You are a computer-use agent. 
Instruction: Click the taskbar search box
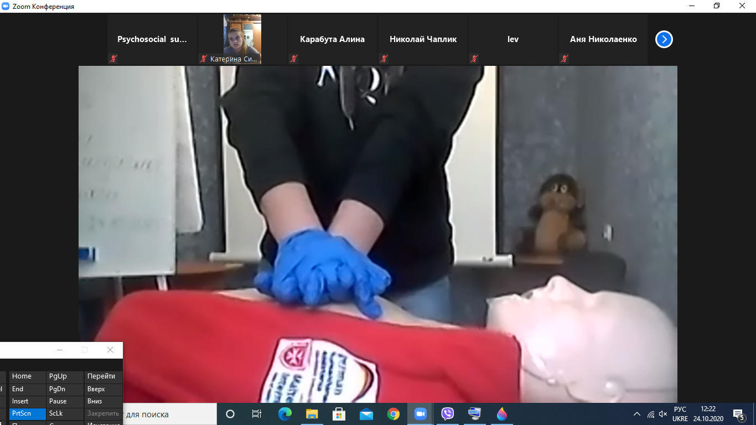(169, 414)
